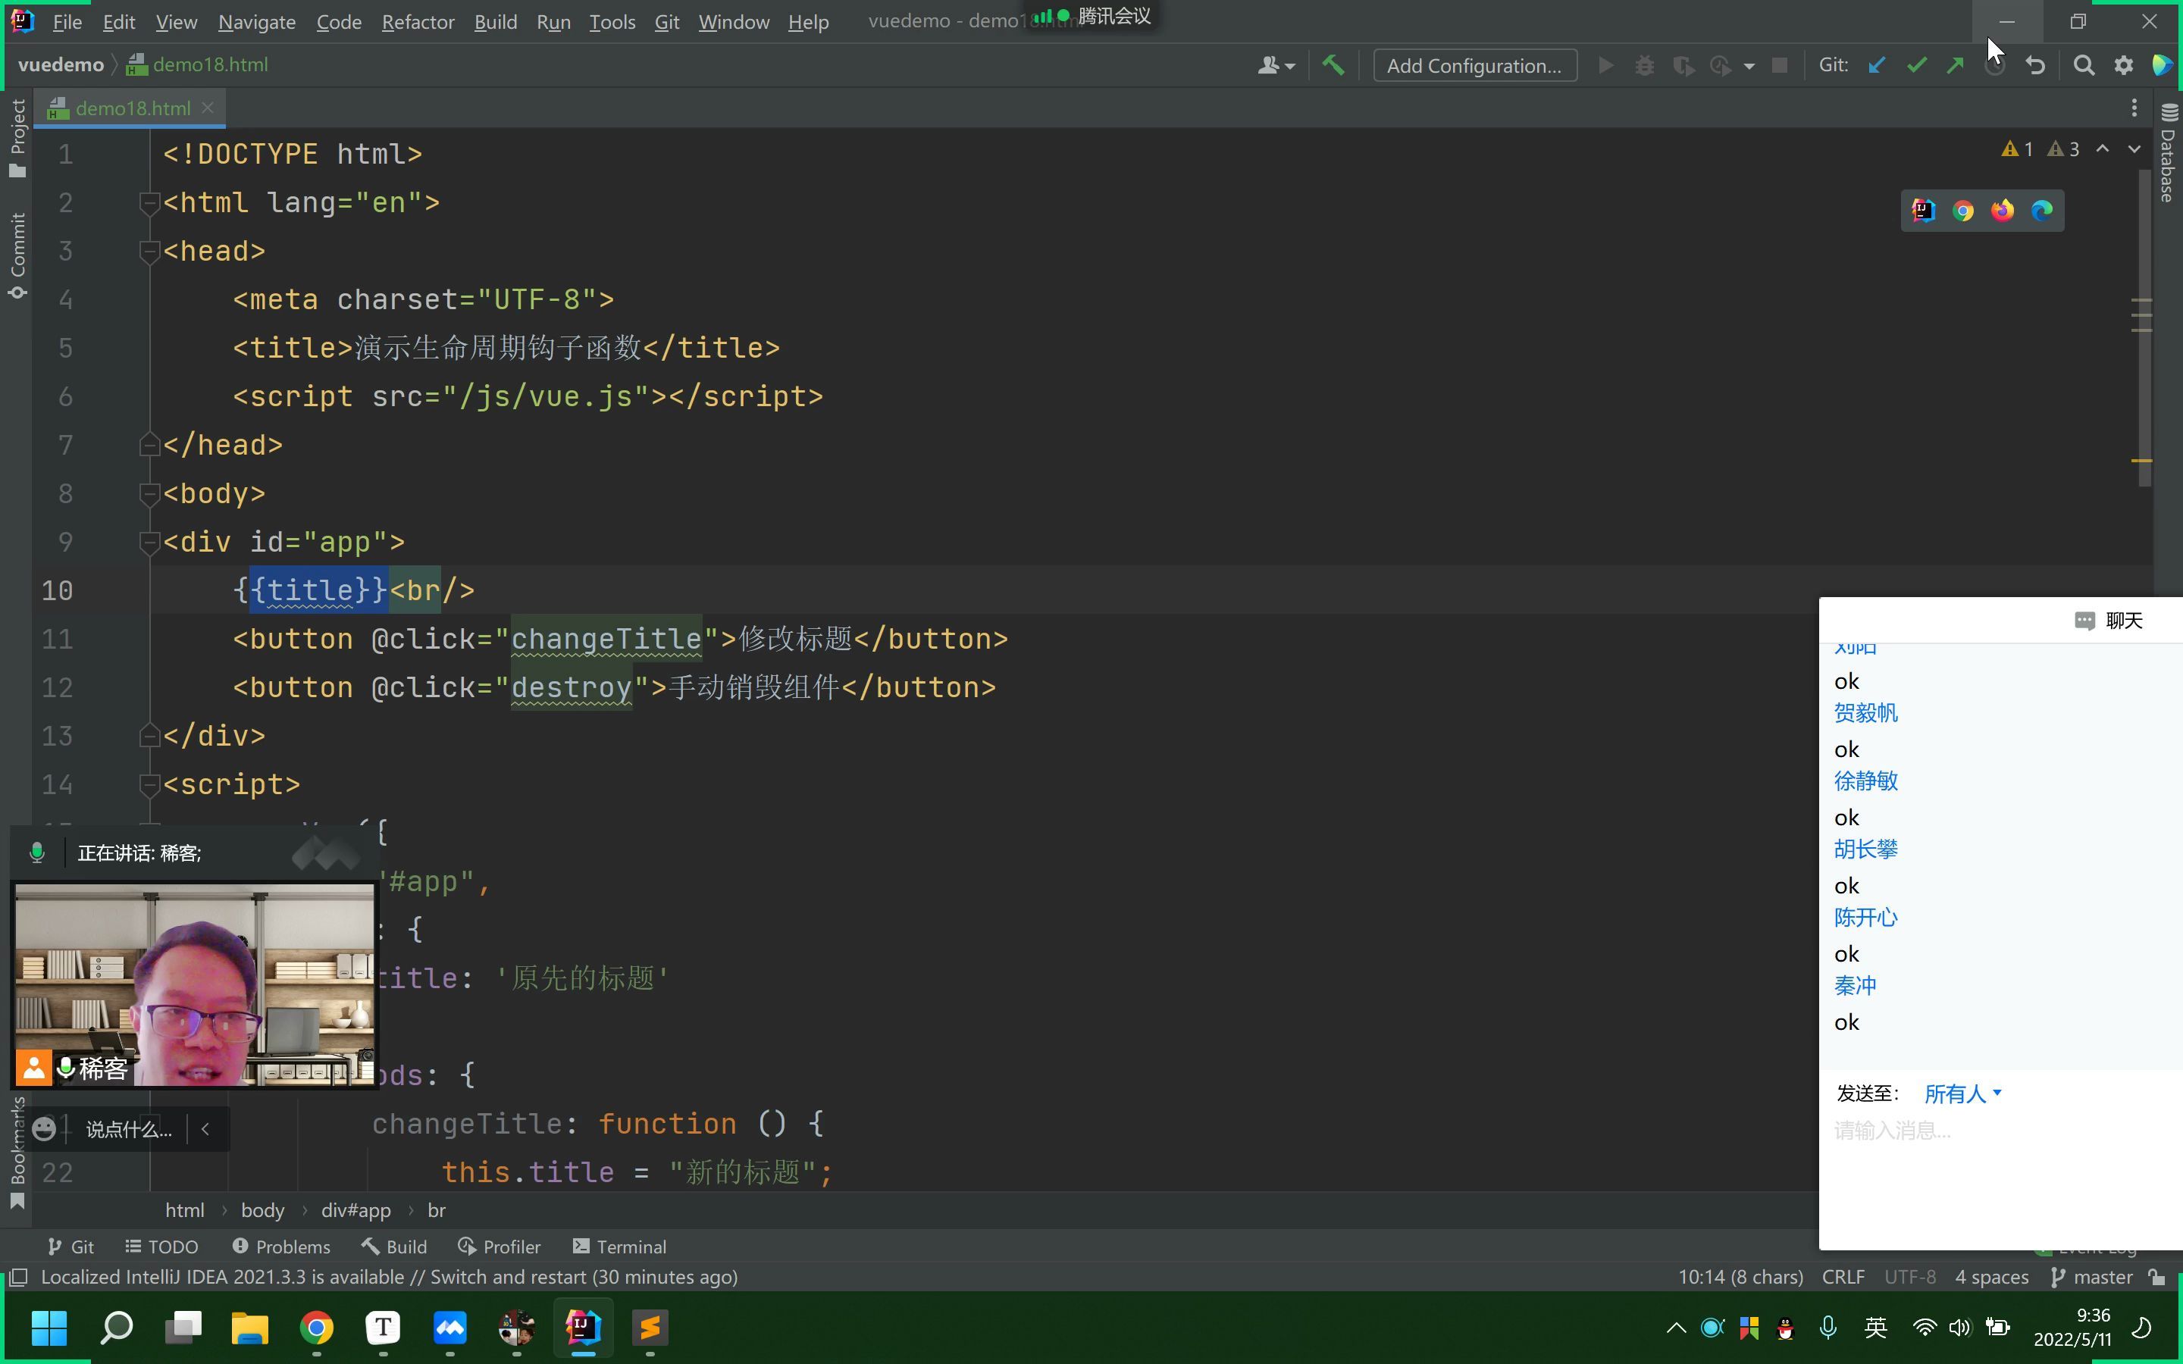Toggle microphone in meeting speaker bar
This screenshot has width=2183, height=1364.
pyautogui.click(x=37, y=852)
